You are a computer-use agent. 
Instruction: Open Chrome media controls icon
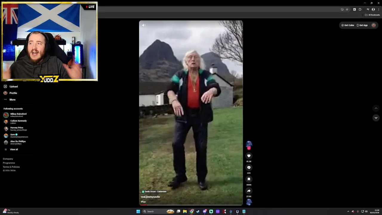point(368,10)
